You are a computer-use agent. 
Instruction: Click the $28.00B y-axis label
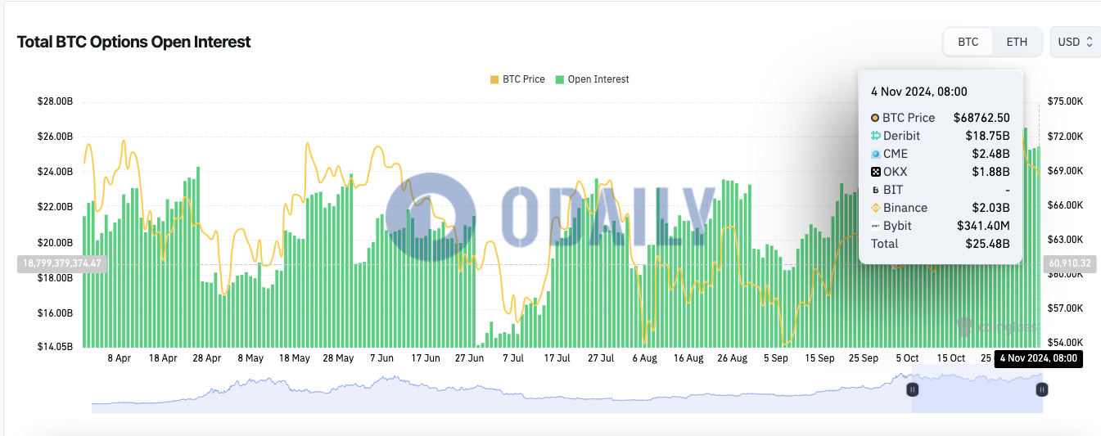(56, 101)
